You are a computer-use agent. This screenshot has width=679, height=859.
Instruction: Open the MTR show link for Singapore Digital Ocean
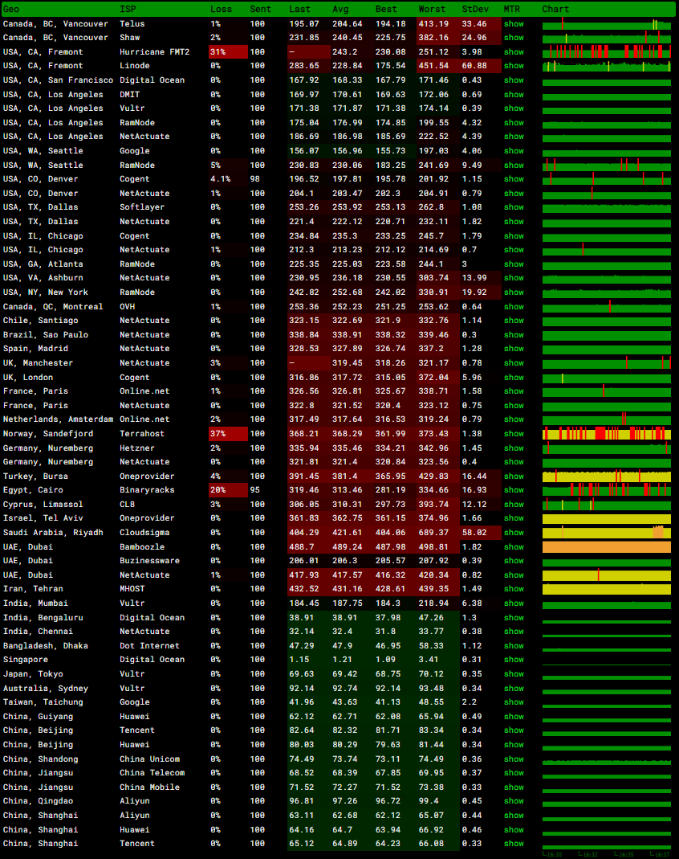coord(514,660)
